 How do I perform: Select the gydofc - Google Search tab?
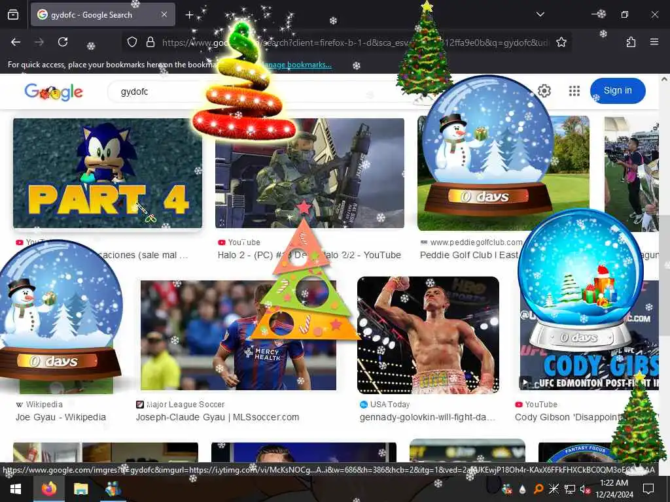(x=103, y=14)
